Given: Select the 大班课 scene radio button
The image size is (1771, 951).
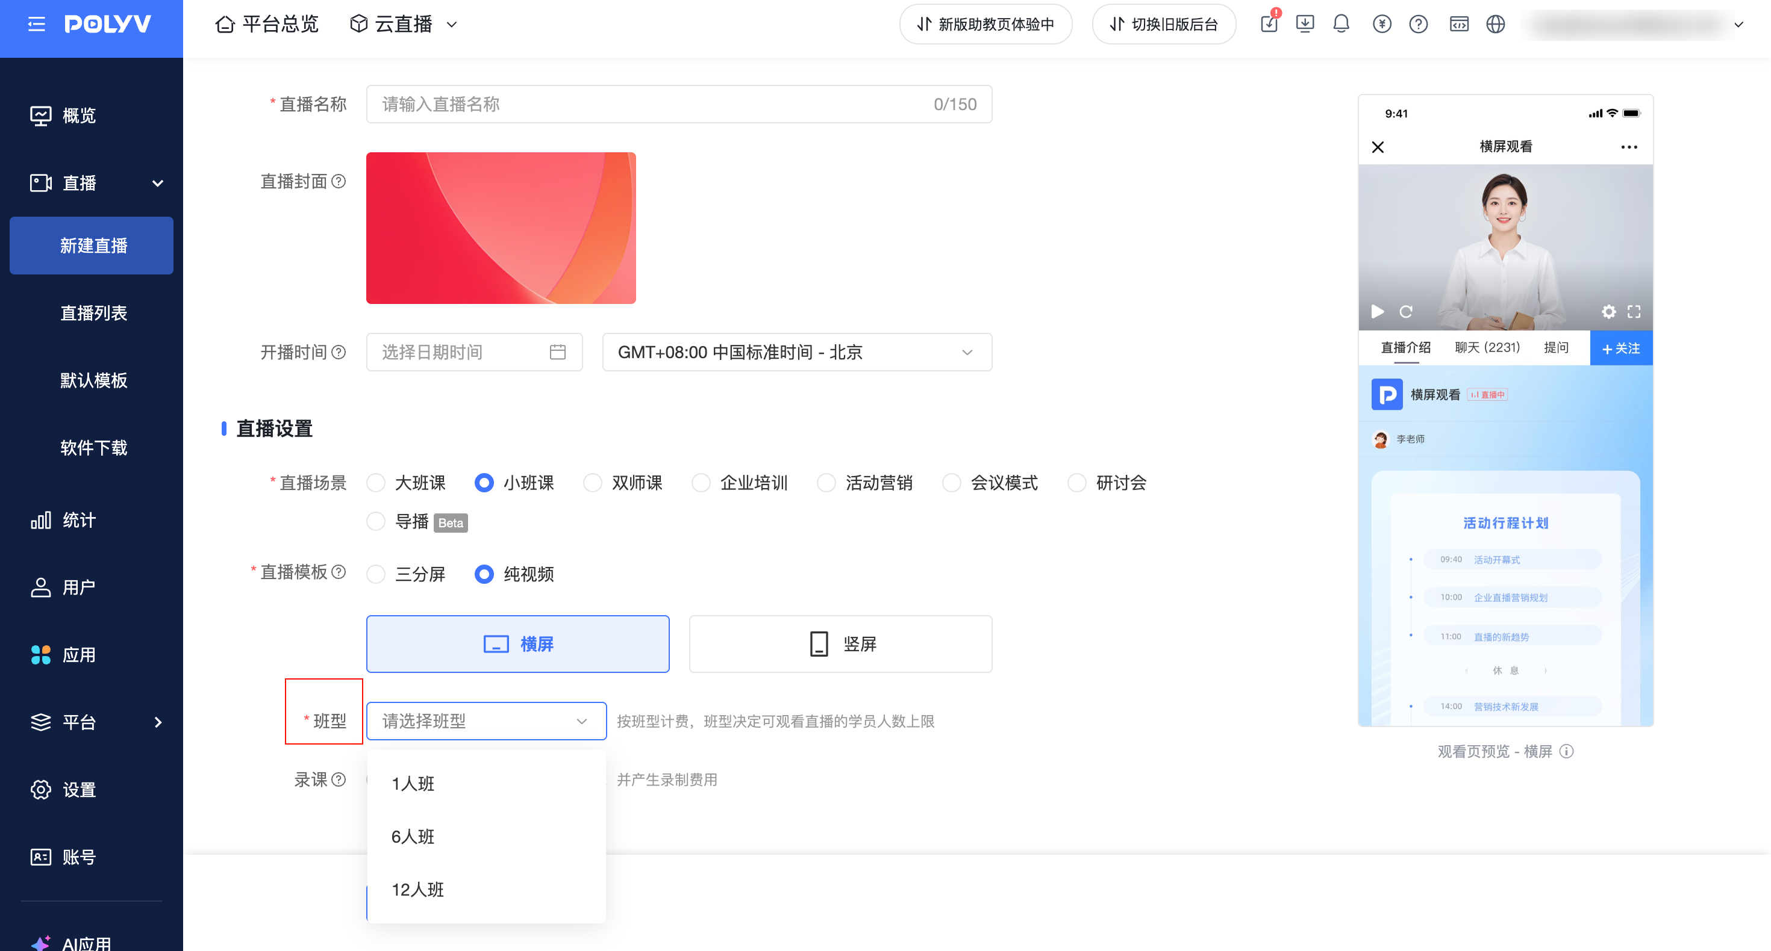Looking at the screenshot, I should (x=376, y=483).
